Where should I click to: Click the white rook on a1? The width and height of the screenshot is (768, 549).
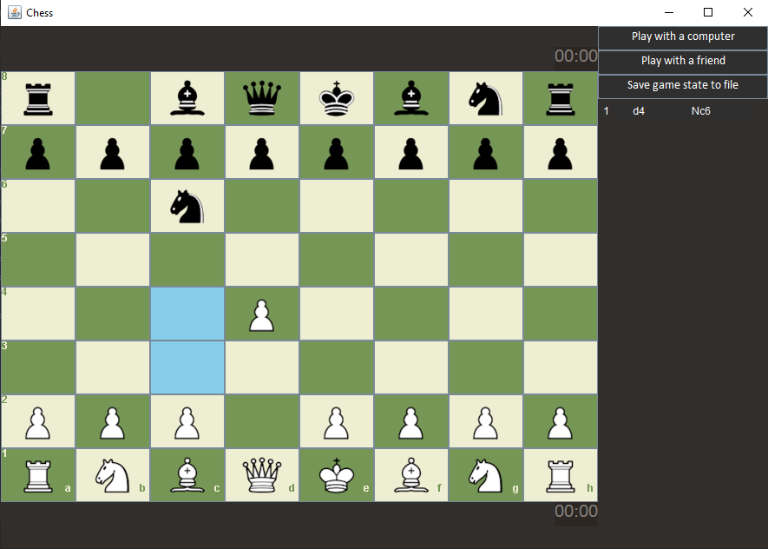(37, 474)
